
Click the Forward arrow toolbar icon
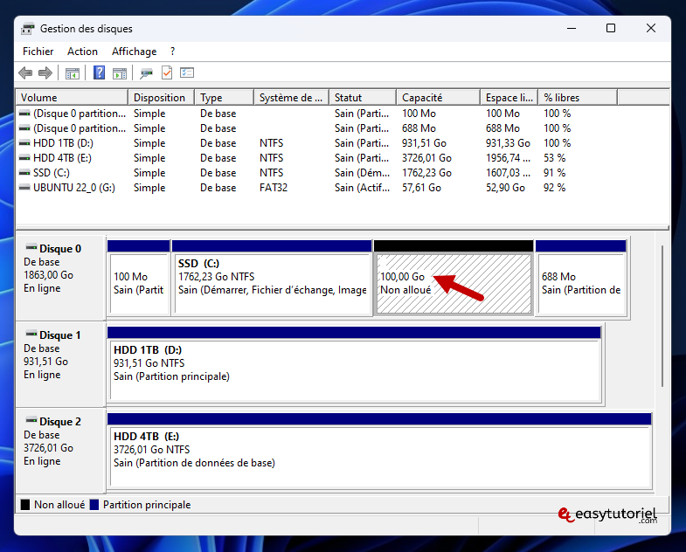pyautogui.click(x=45, y=72)
